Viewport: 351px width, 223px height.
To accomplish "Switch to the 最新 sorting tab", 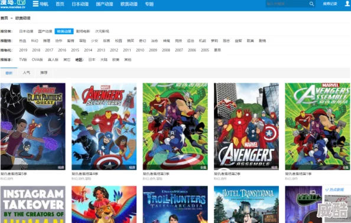I will pos(9,73).
